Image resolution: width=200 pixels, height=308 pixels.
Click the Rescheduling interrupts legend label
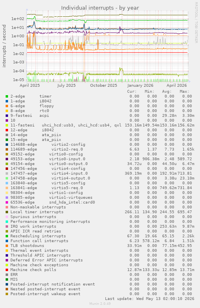[x=38, y=236]
